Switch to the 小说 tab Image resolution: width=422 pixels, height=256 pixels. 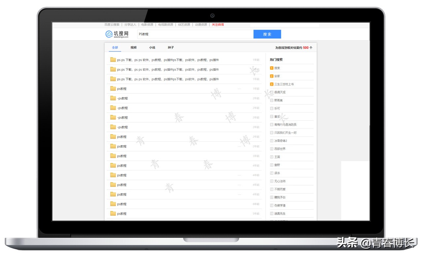tap(152, 48)
